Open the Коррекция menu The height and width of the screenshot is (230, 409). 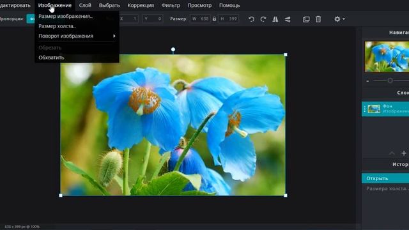[141, 5]
